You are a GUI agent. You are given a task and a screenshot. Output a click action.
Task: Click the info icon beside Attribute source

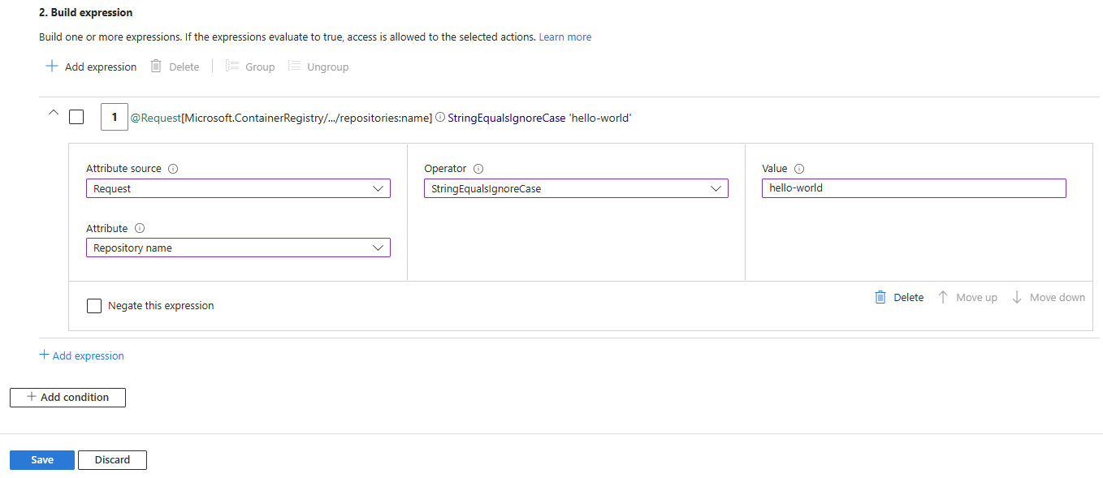(x=173, y=169)
